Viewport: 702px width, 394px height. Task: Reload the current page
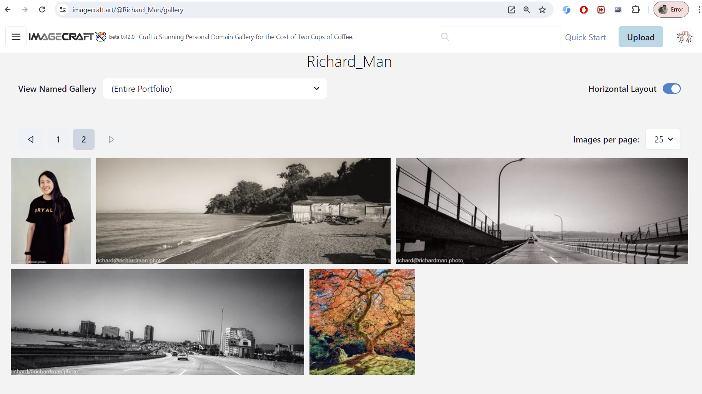(42, 10)
